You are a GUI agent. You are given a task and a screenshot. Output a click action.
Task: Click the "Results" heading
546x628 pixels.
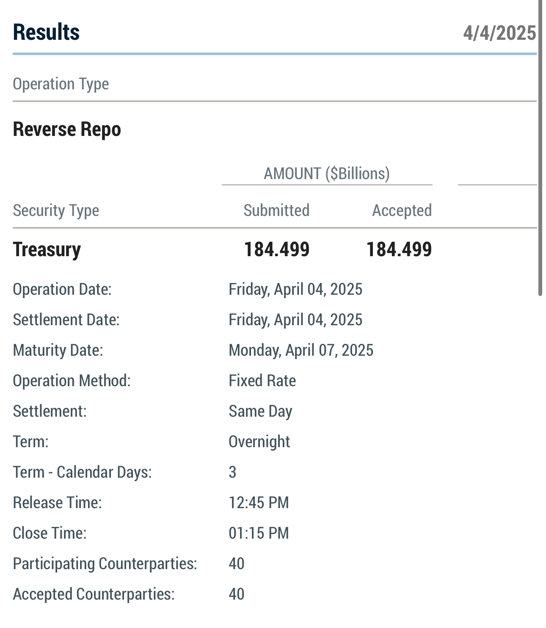tap(46, 32)
